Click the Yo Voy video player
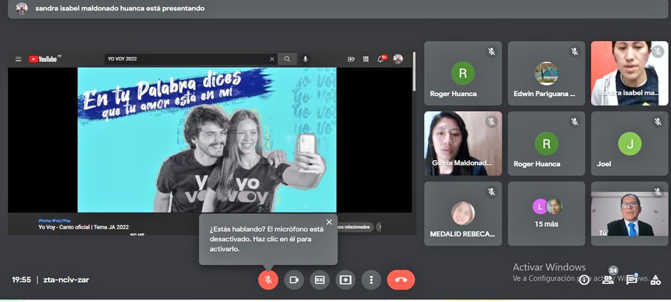The image size is (671, 302). click(x=206, y=140)
